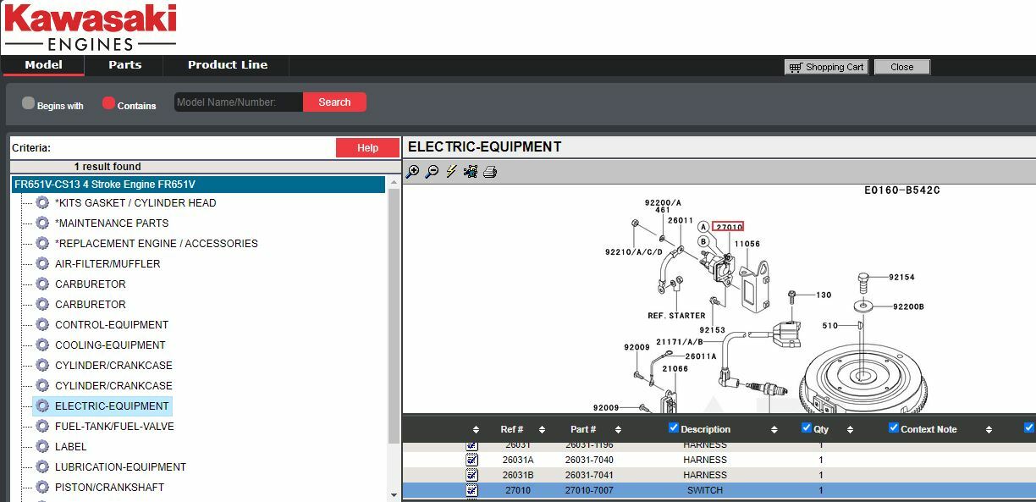Open the ELECTRIC-EQUIPMENT tree item

(x=112, y=406)
